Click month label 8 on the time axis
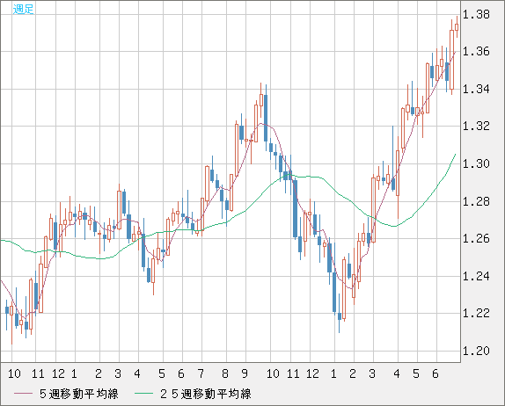This screenshot has width=505, height=406. tap(225, 373)
